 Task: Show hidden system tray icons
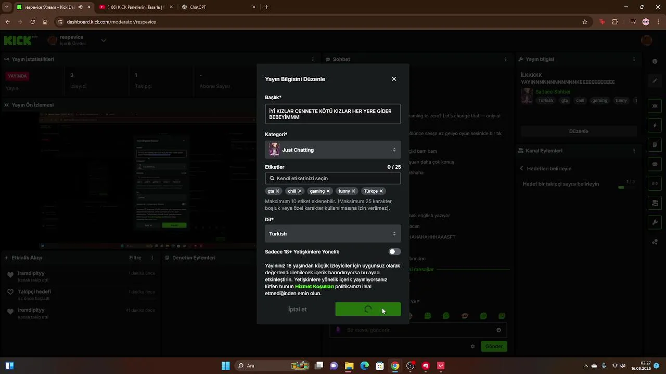pyautogui.click(x=586, y=366)
